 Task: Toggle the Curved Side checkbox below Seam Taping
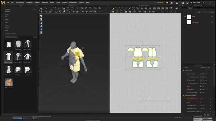[x=201, y=93]
